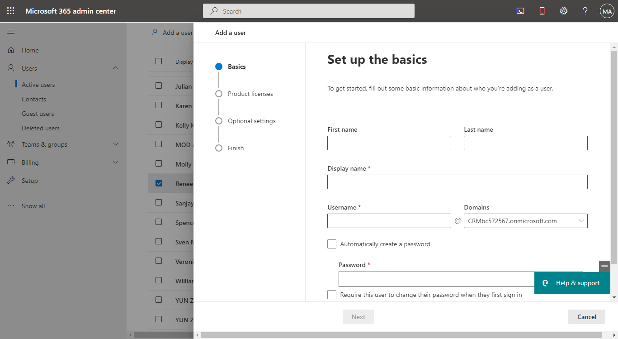Open the Settings gear
The height and width of the screenshot is (339, 618).
pos(563,10)
